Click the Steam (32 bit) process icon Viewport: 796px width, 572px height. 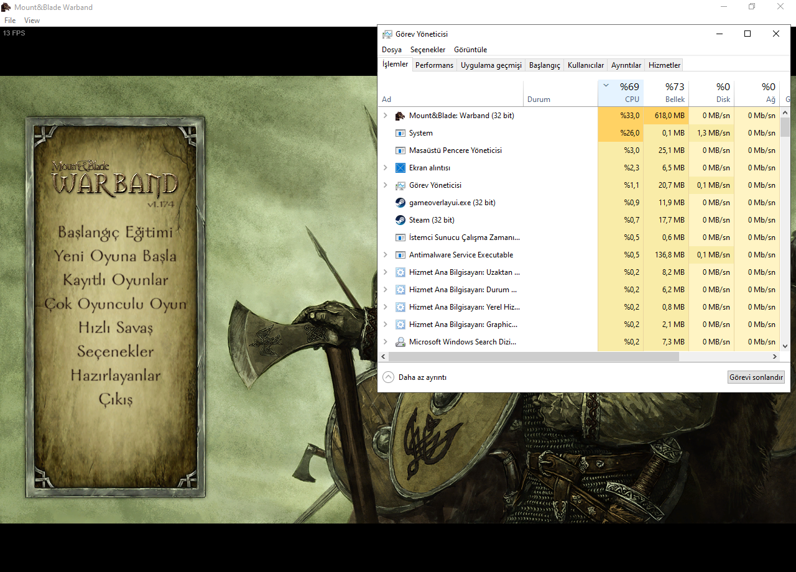tap(400, 220)
